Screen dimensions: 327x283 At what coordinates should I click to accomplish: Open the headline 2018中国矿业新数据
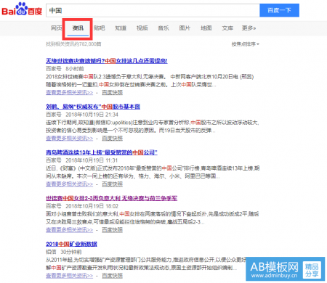(71, 244)
